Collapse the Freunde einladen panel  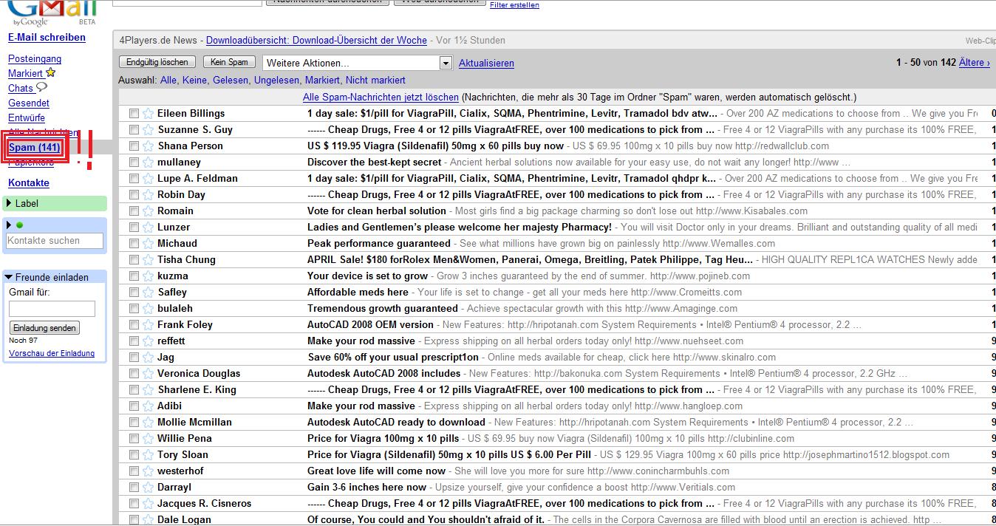pos(9,277)
